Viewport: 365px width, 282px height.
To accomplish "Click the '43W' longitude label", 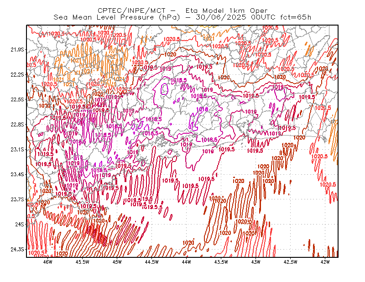I will 255,262.
